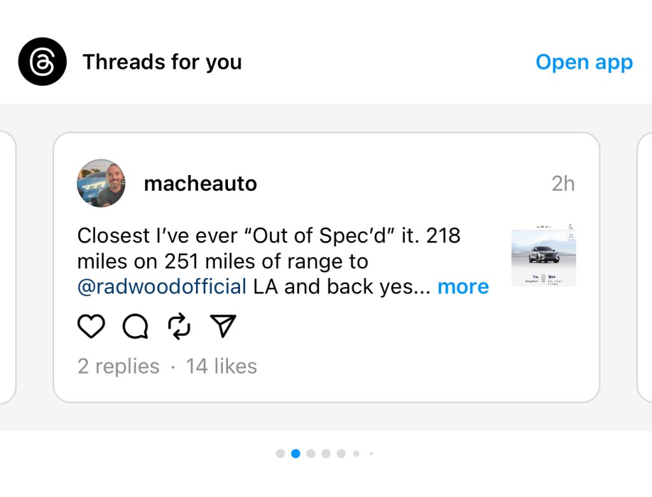Viewport: 652px width, 497px height.
Task: Expand the post text with "more"
Action: [x=463, y=287]
